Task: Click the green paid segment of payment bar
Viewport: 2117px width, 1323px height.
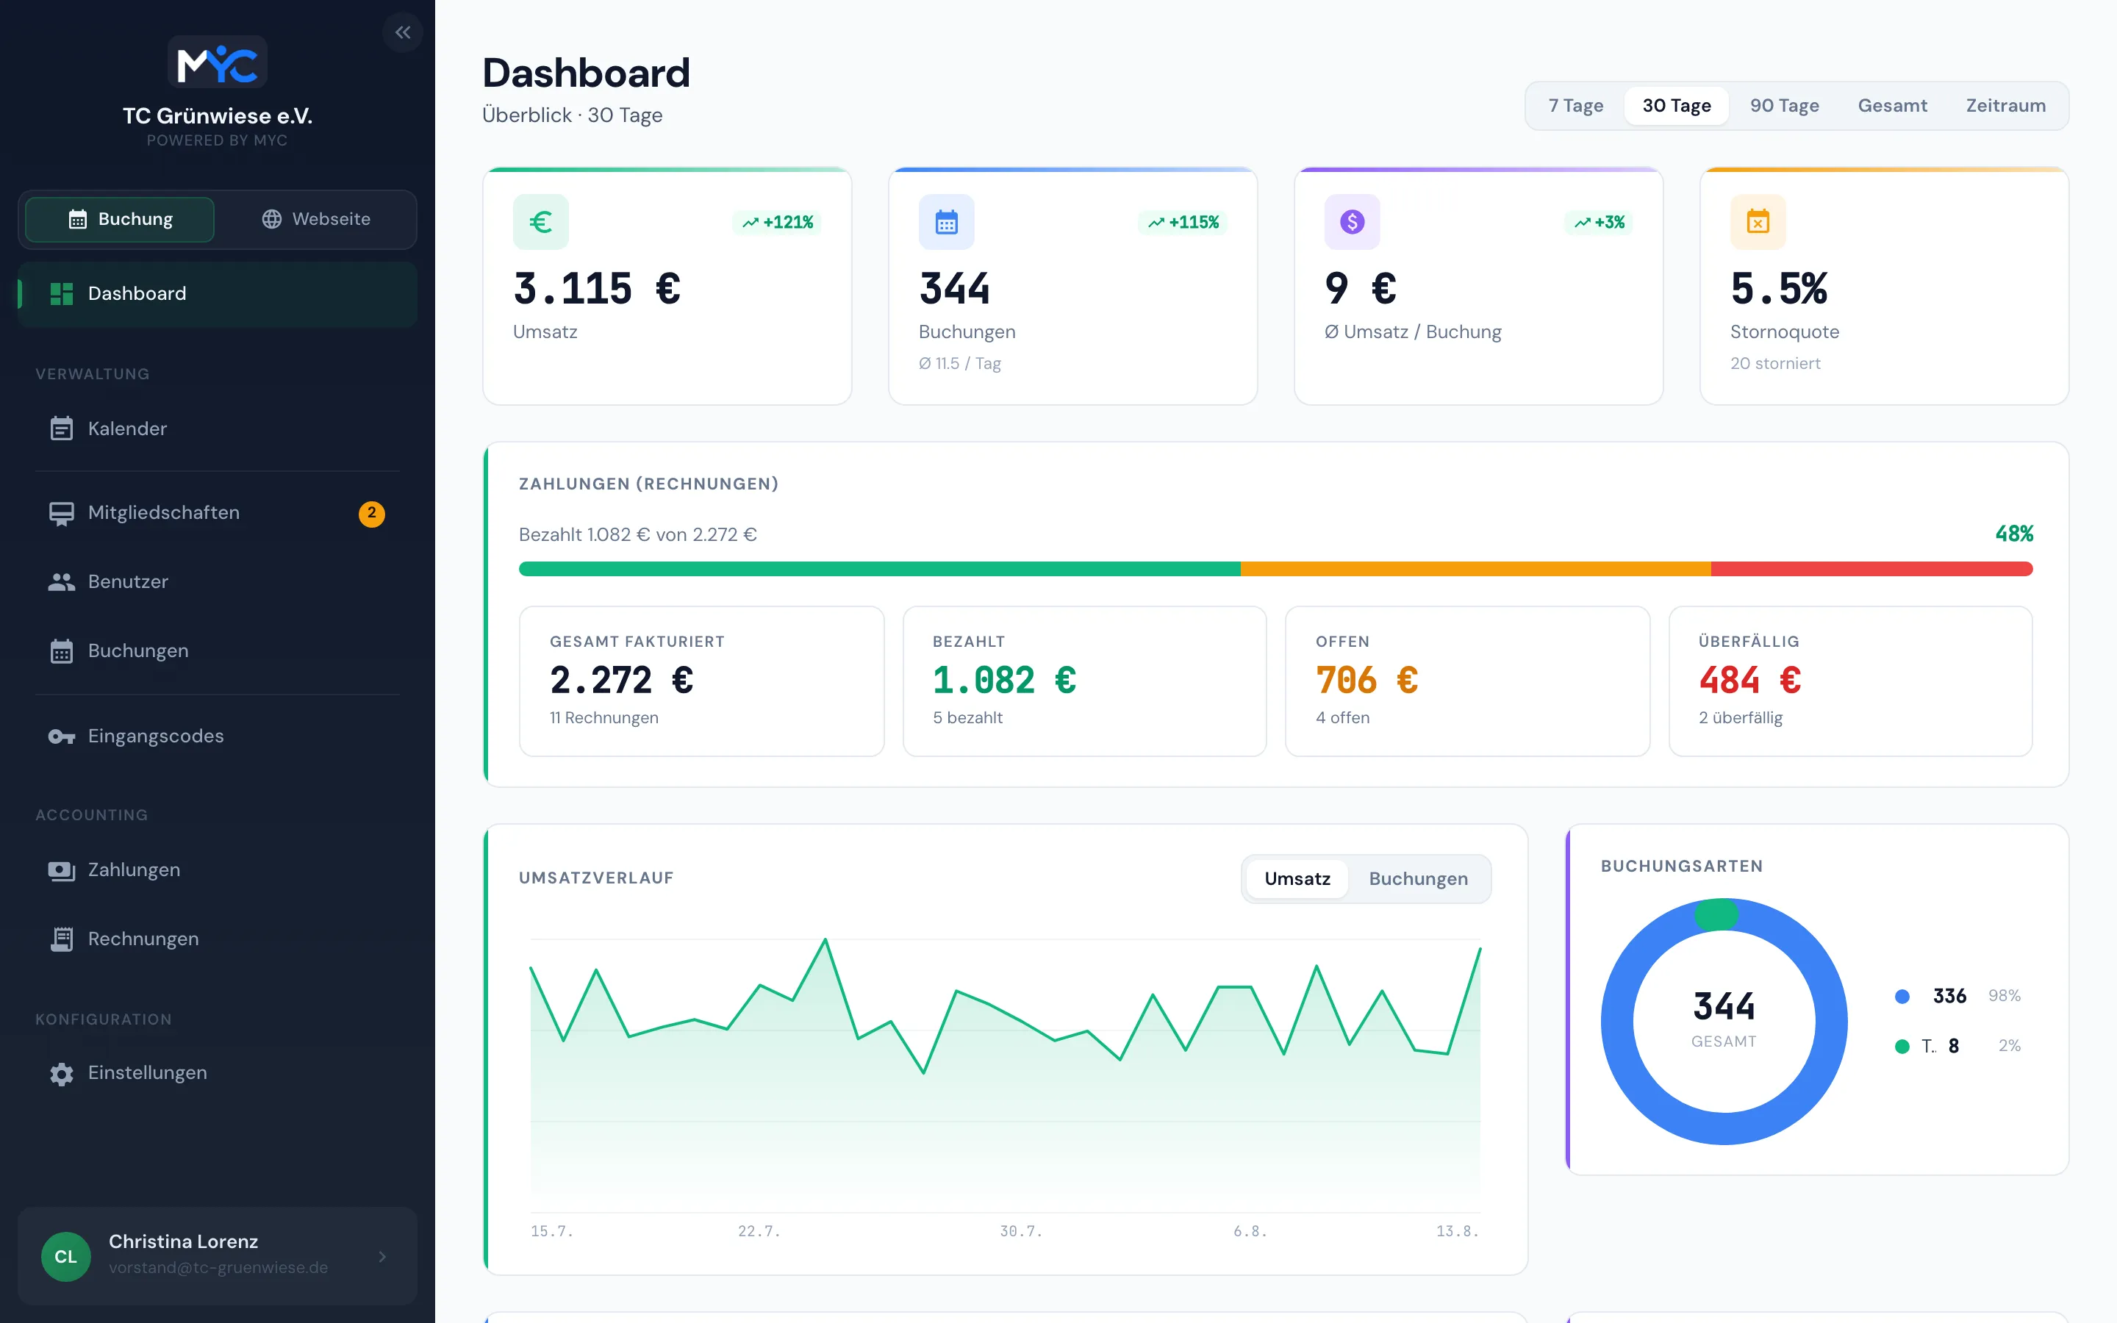Action: (x=879, y=570)
